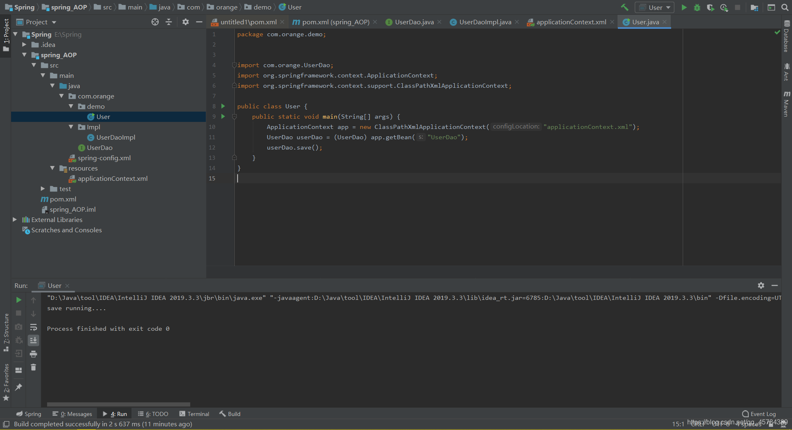Expand the .idea folder
This screenshot has width=792, height=430.
[x=24, y=44]
